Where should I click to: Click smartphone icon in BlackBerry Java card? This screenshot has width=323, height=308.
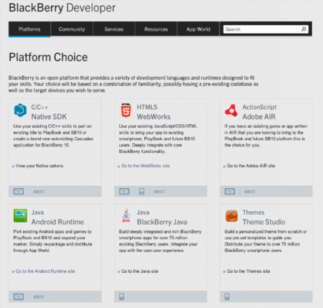[121, 297]
